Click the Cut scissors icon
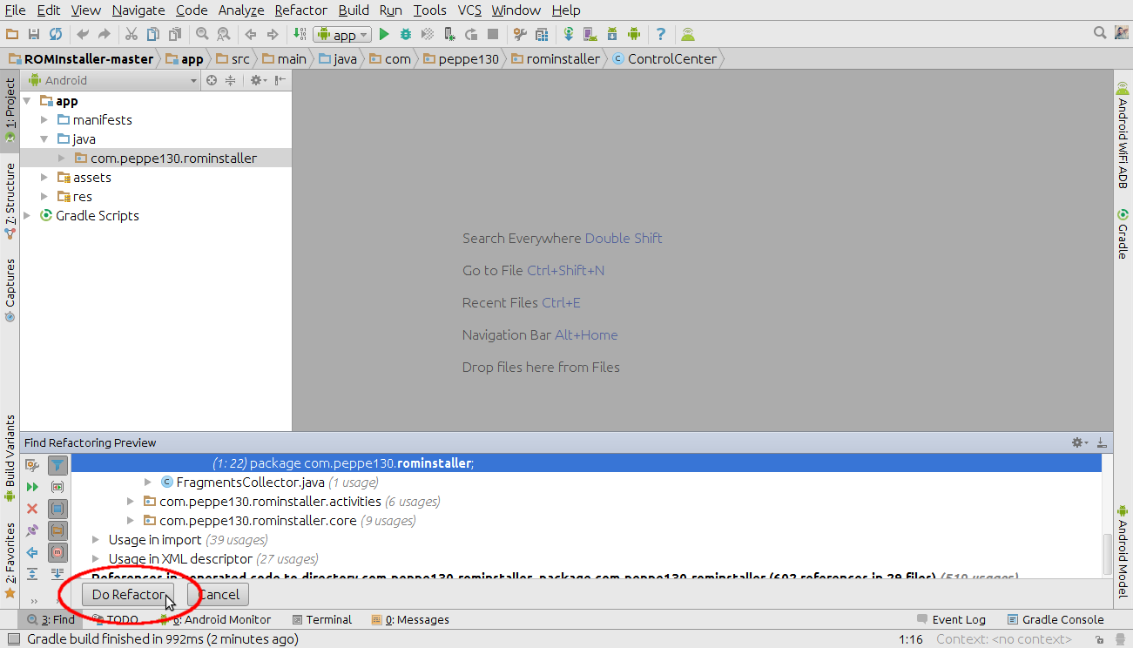This screenshot has width=1133, height=648. 132,35
